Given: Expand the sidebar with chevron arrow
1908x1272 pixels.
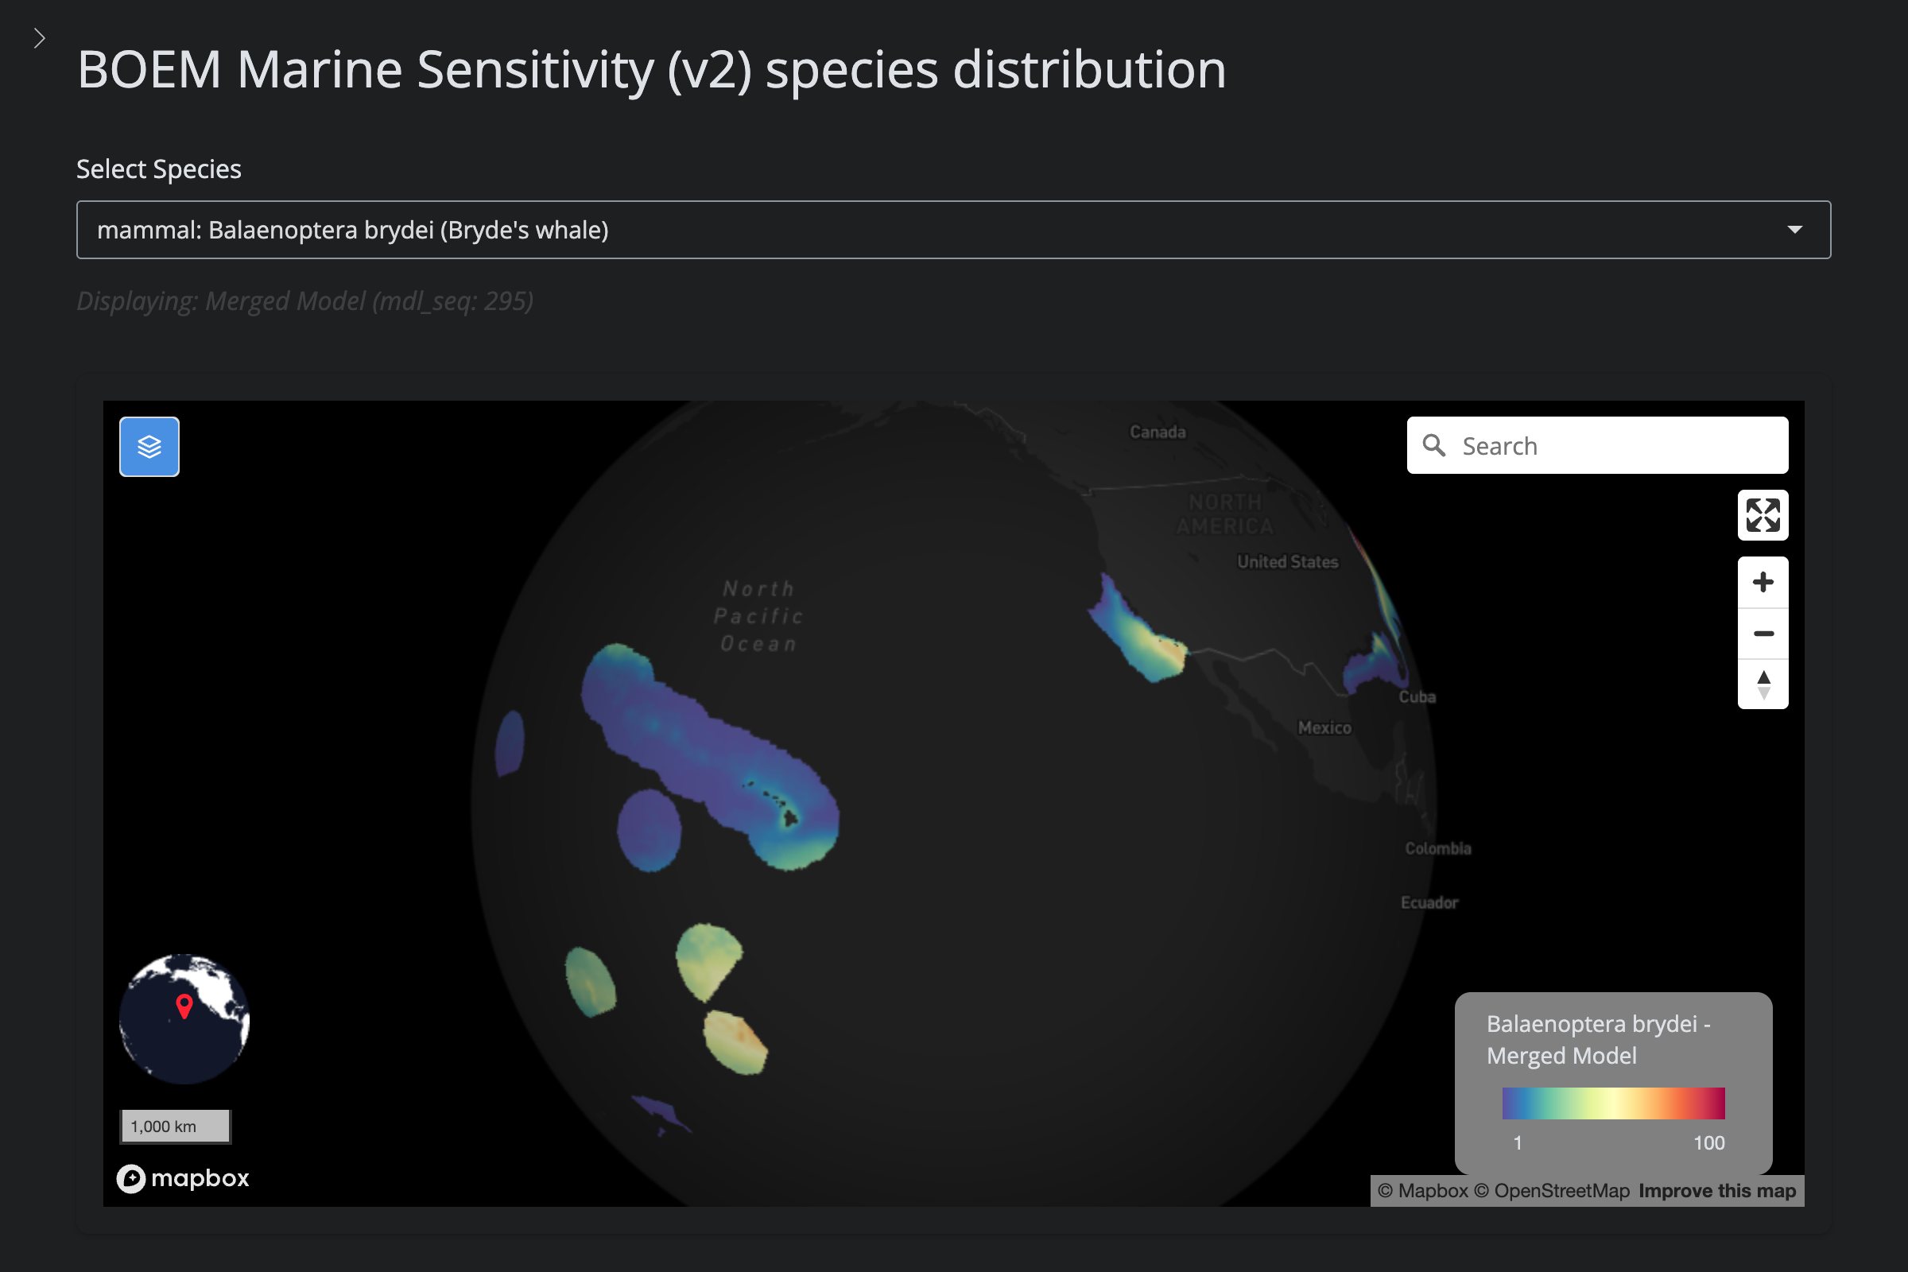Looking at the screenshot, I should pos(39,38).
